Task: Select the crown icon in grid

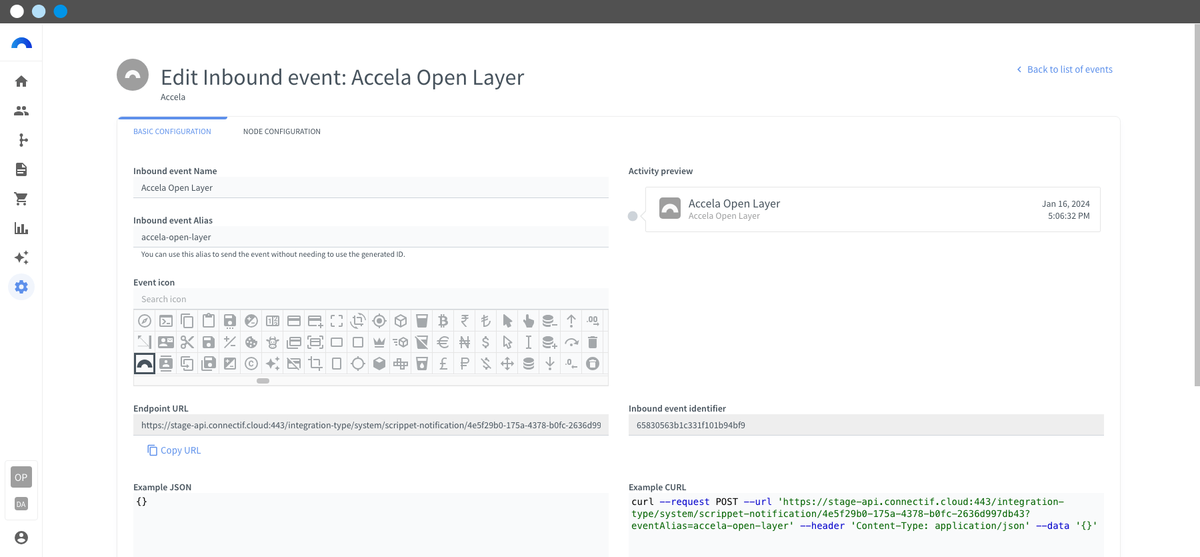Action: [379, 342]
